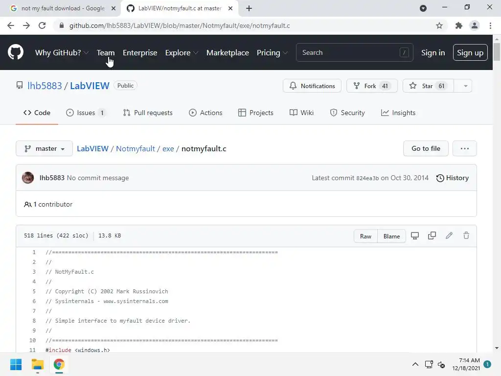The width and height of the screenshot is (501, 376).
Task: Open exe folder breadcrumb
Action: [x=168, y=149]
